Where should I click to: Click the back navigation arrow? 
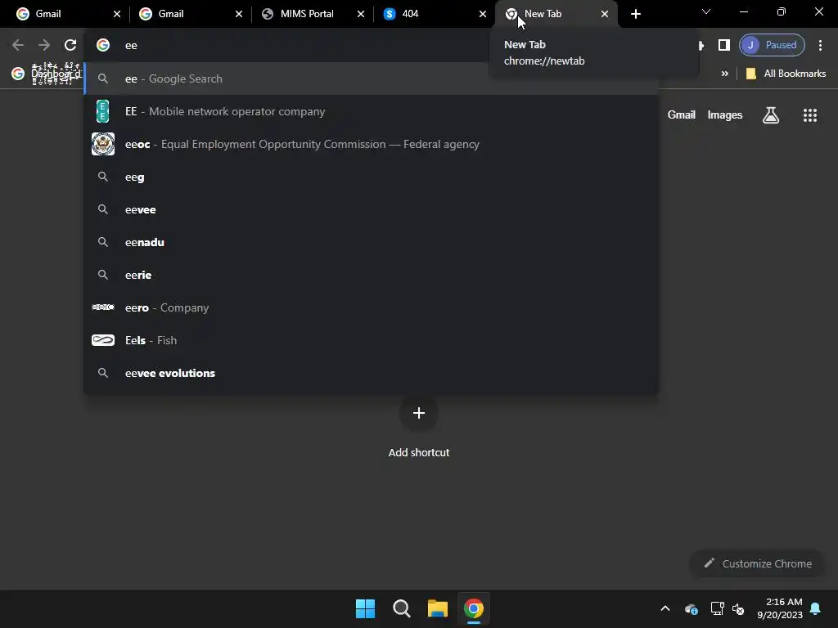click(x=18, y=45)
